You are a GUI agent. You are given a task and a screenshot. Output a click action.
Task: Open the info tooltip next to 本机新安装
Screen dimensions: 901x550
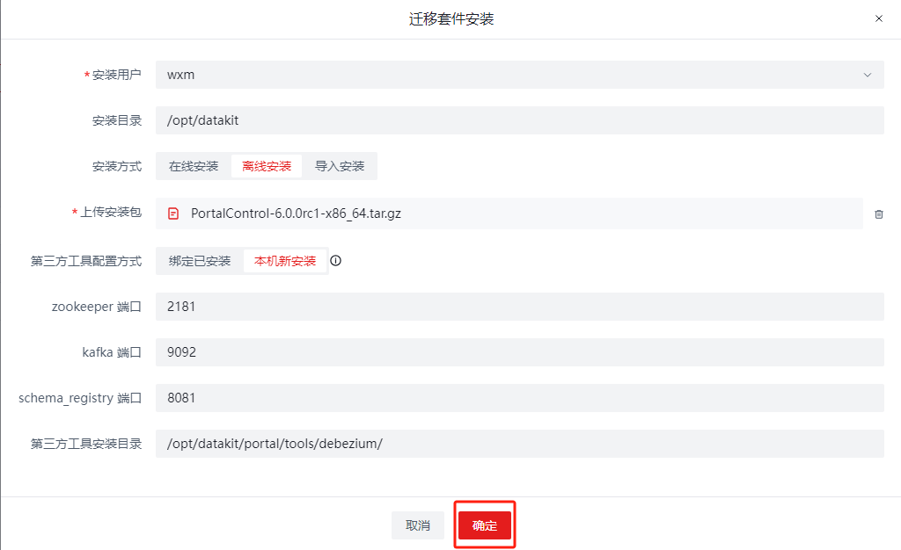[x=335, y=260]
